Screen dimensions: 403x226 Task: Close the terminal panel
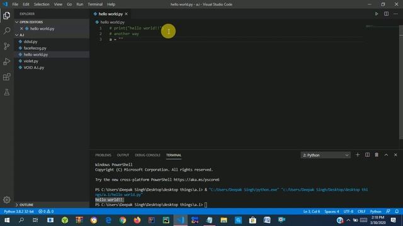(395, 155)
